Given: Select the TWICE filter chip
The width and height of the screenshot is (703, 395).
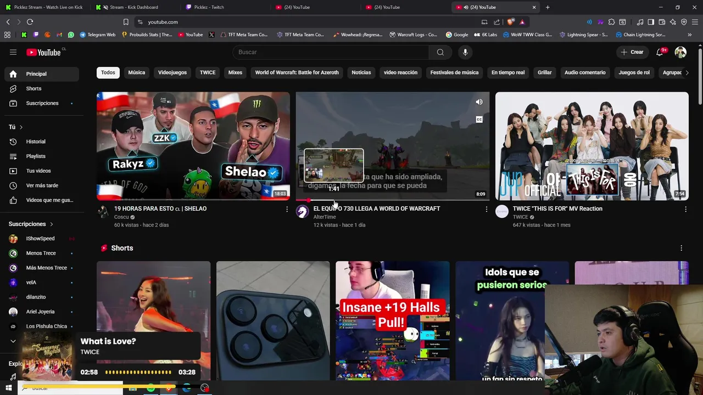Looking at the screenshot, I should point(208,72).
